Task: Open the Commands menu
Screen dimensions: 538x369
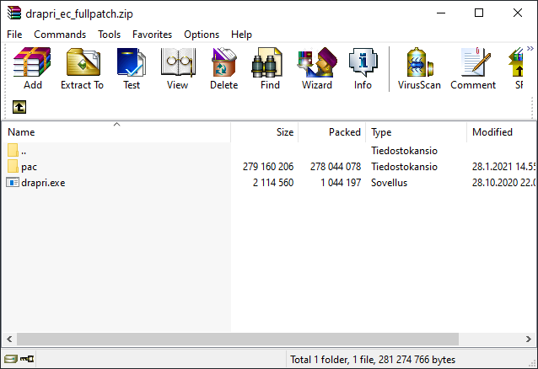Action: click(x=60, y=35)
